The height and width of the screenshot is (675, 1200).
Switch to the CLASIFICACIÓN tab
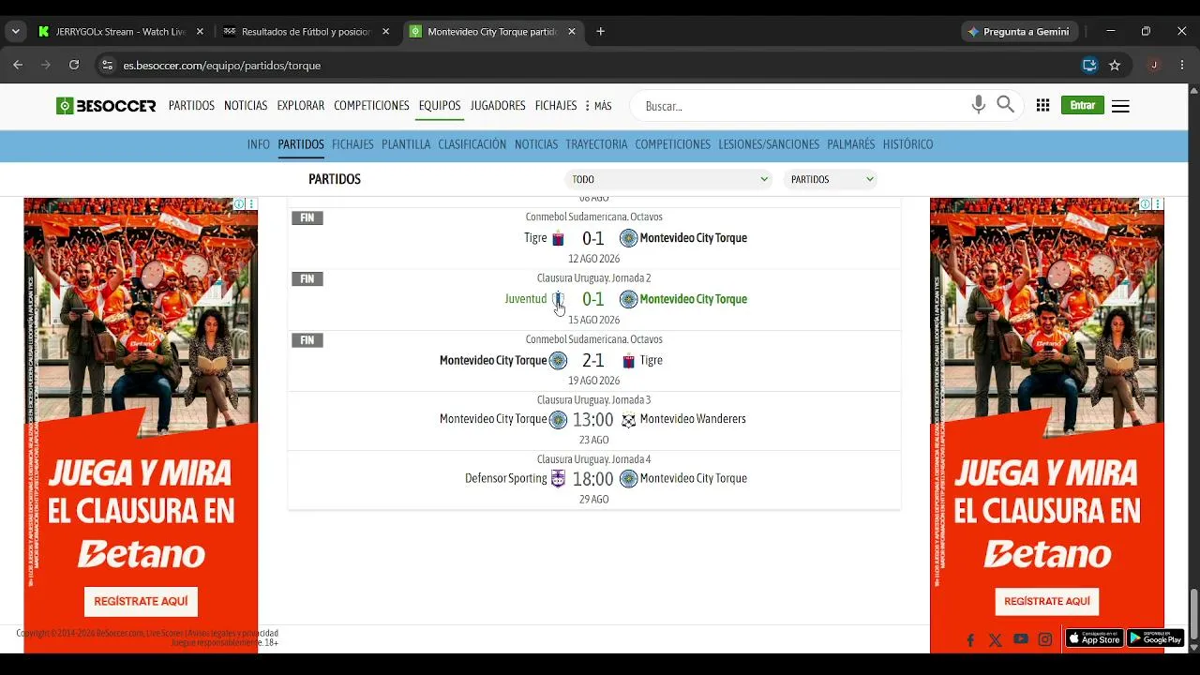click(x=472, y=144)
